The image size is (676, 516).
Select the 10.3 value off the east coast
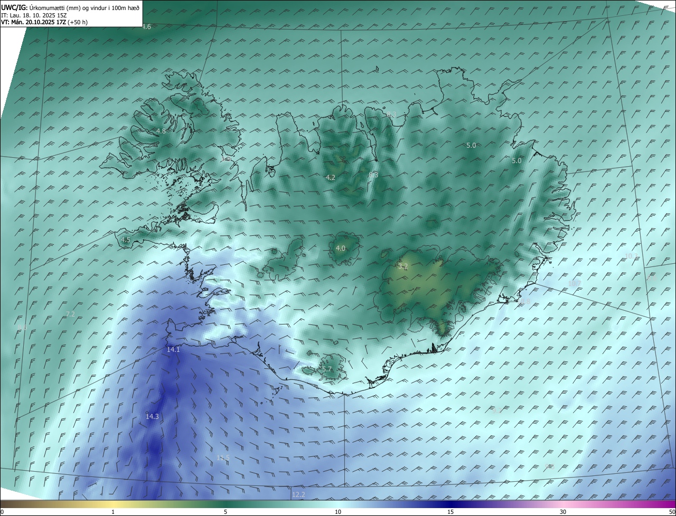point(631,256)
